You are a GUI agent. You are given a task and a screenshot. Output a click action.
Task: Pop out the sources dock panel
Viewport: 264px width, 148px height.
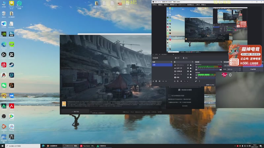point(193,62)
